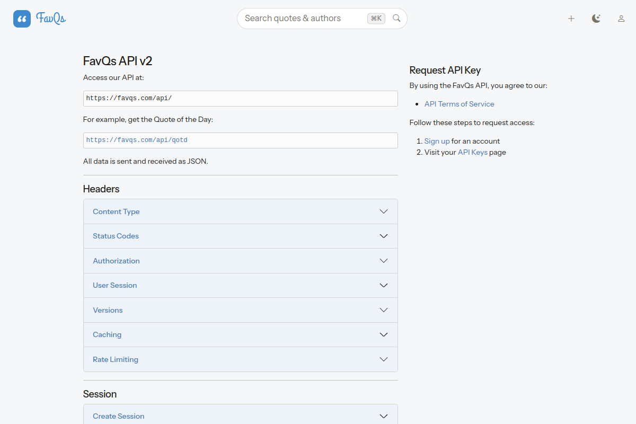Expand the User Session section
636x424 pixels.
[x=241, y=285]
